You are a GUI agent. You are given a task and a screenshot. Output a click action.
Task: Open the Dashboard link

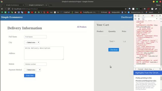pyautogui.click(x=127, y=17)
